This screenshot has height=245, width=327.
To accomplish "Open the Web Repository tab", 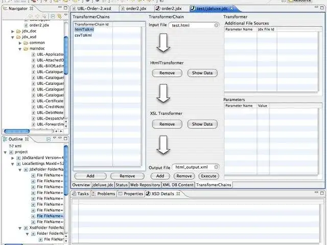I will pos(145,185).
